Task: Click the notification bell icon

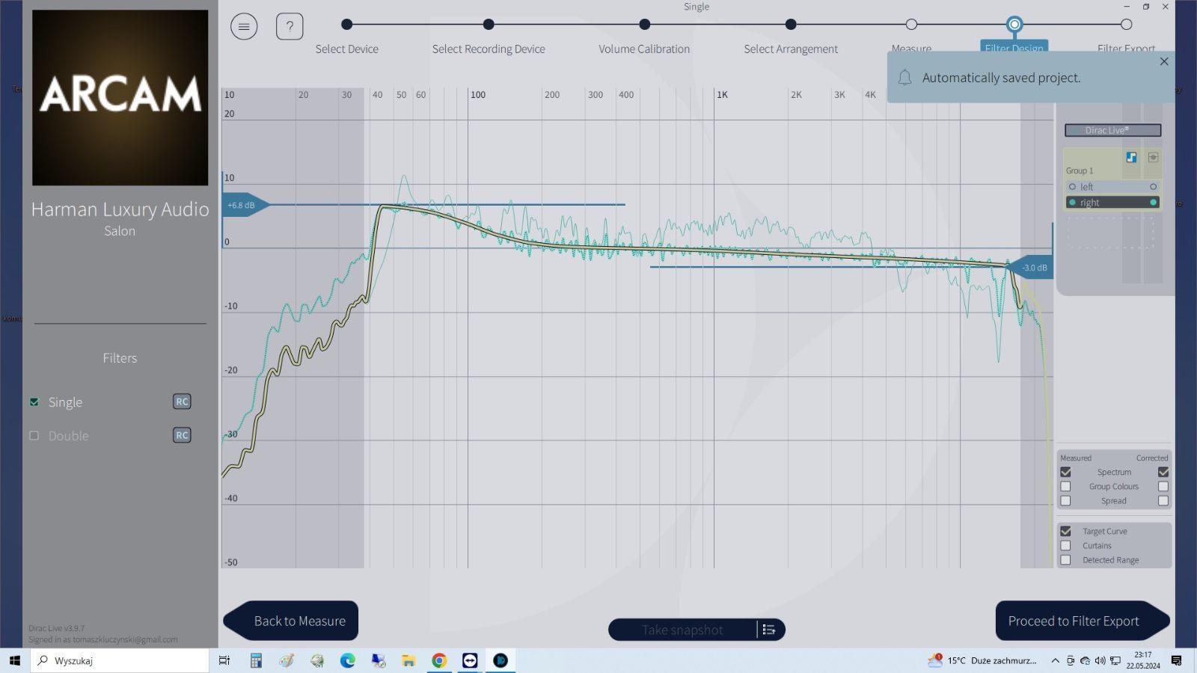Action: click(904, 78)
